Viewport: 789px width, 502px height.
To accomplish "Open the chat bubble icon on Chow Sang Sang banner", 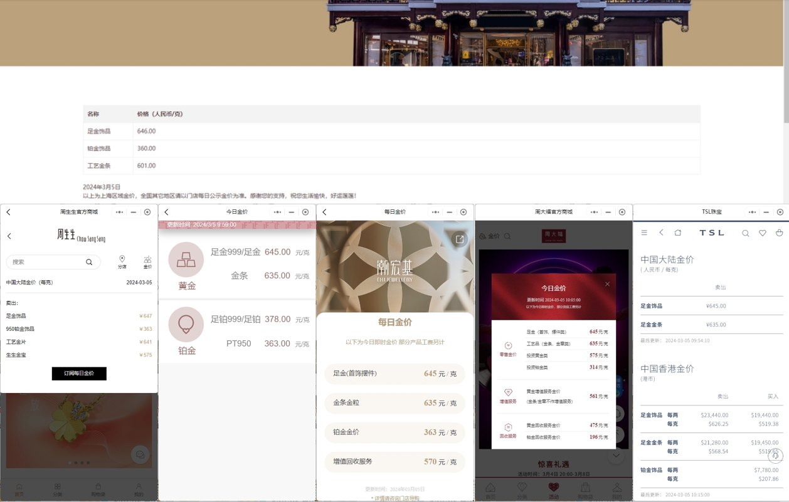I will point(139,454).
